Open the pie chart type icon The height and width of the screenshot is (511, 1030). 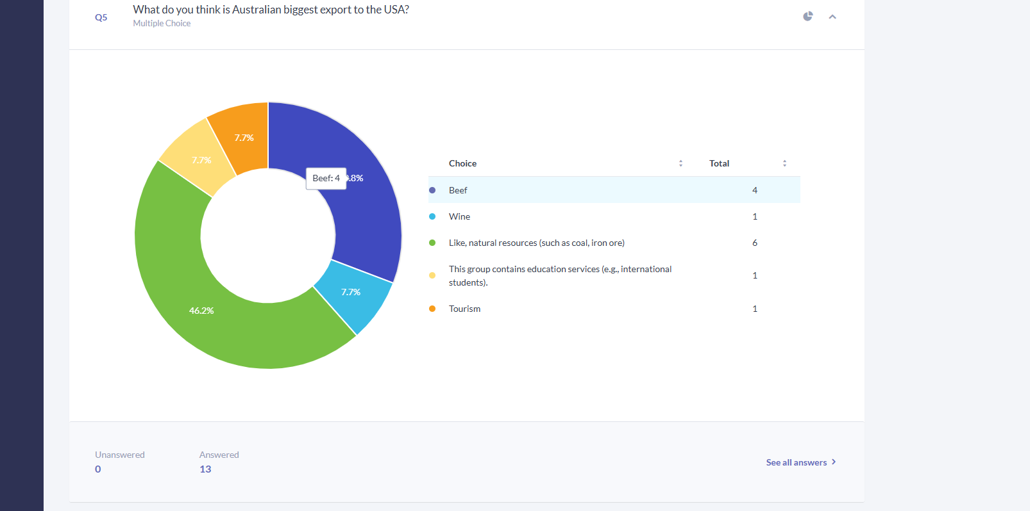(807, 17)
